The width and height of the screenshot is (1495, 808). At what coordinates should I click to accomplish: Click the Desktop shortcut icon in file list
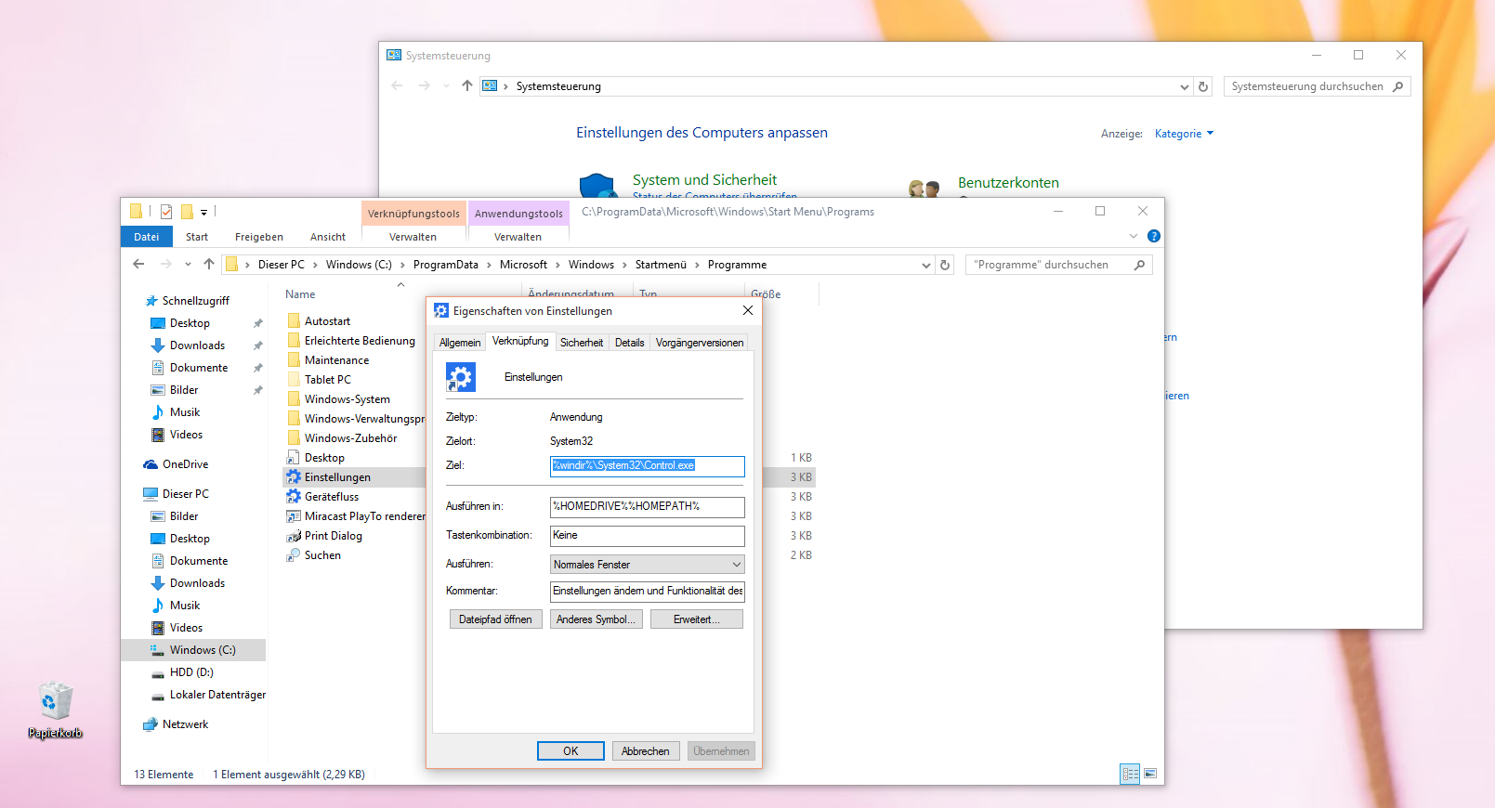pos(294,458)
